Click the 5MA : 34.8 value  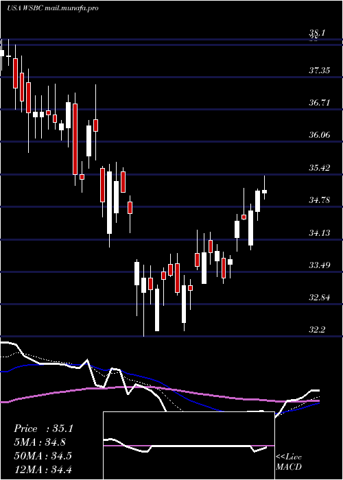40,442
